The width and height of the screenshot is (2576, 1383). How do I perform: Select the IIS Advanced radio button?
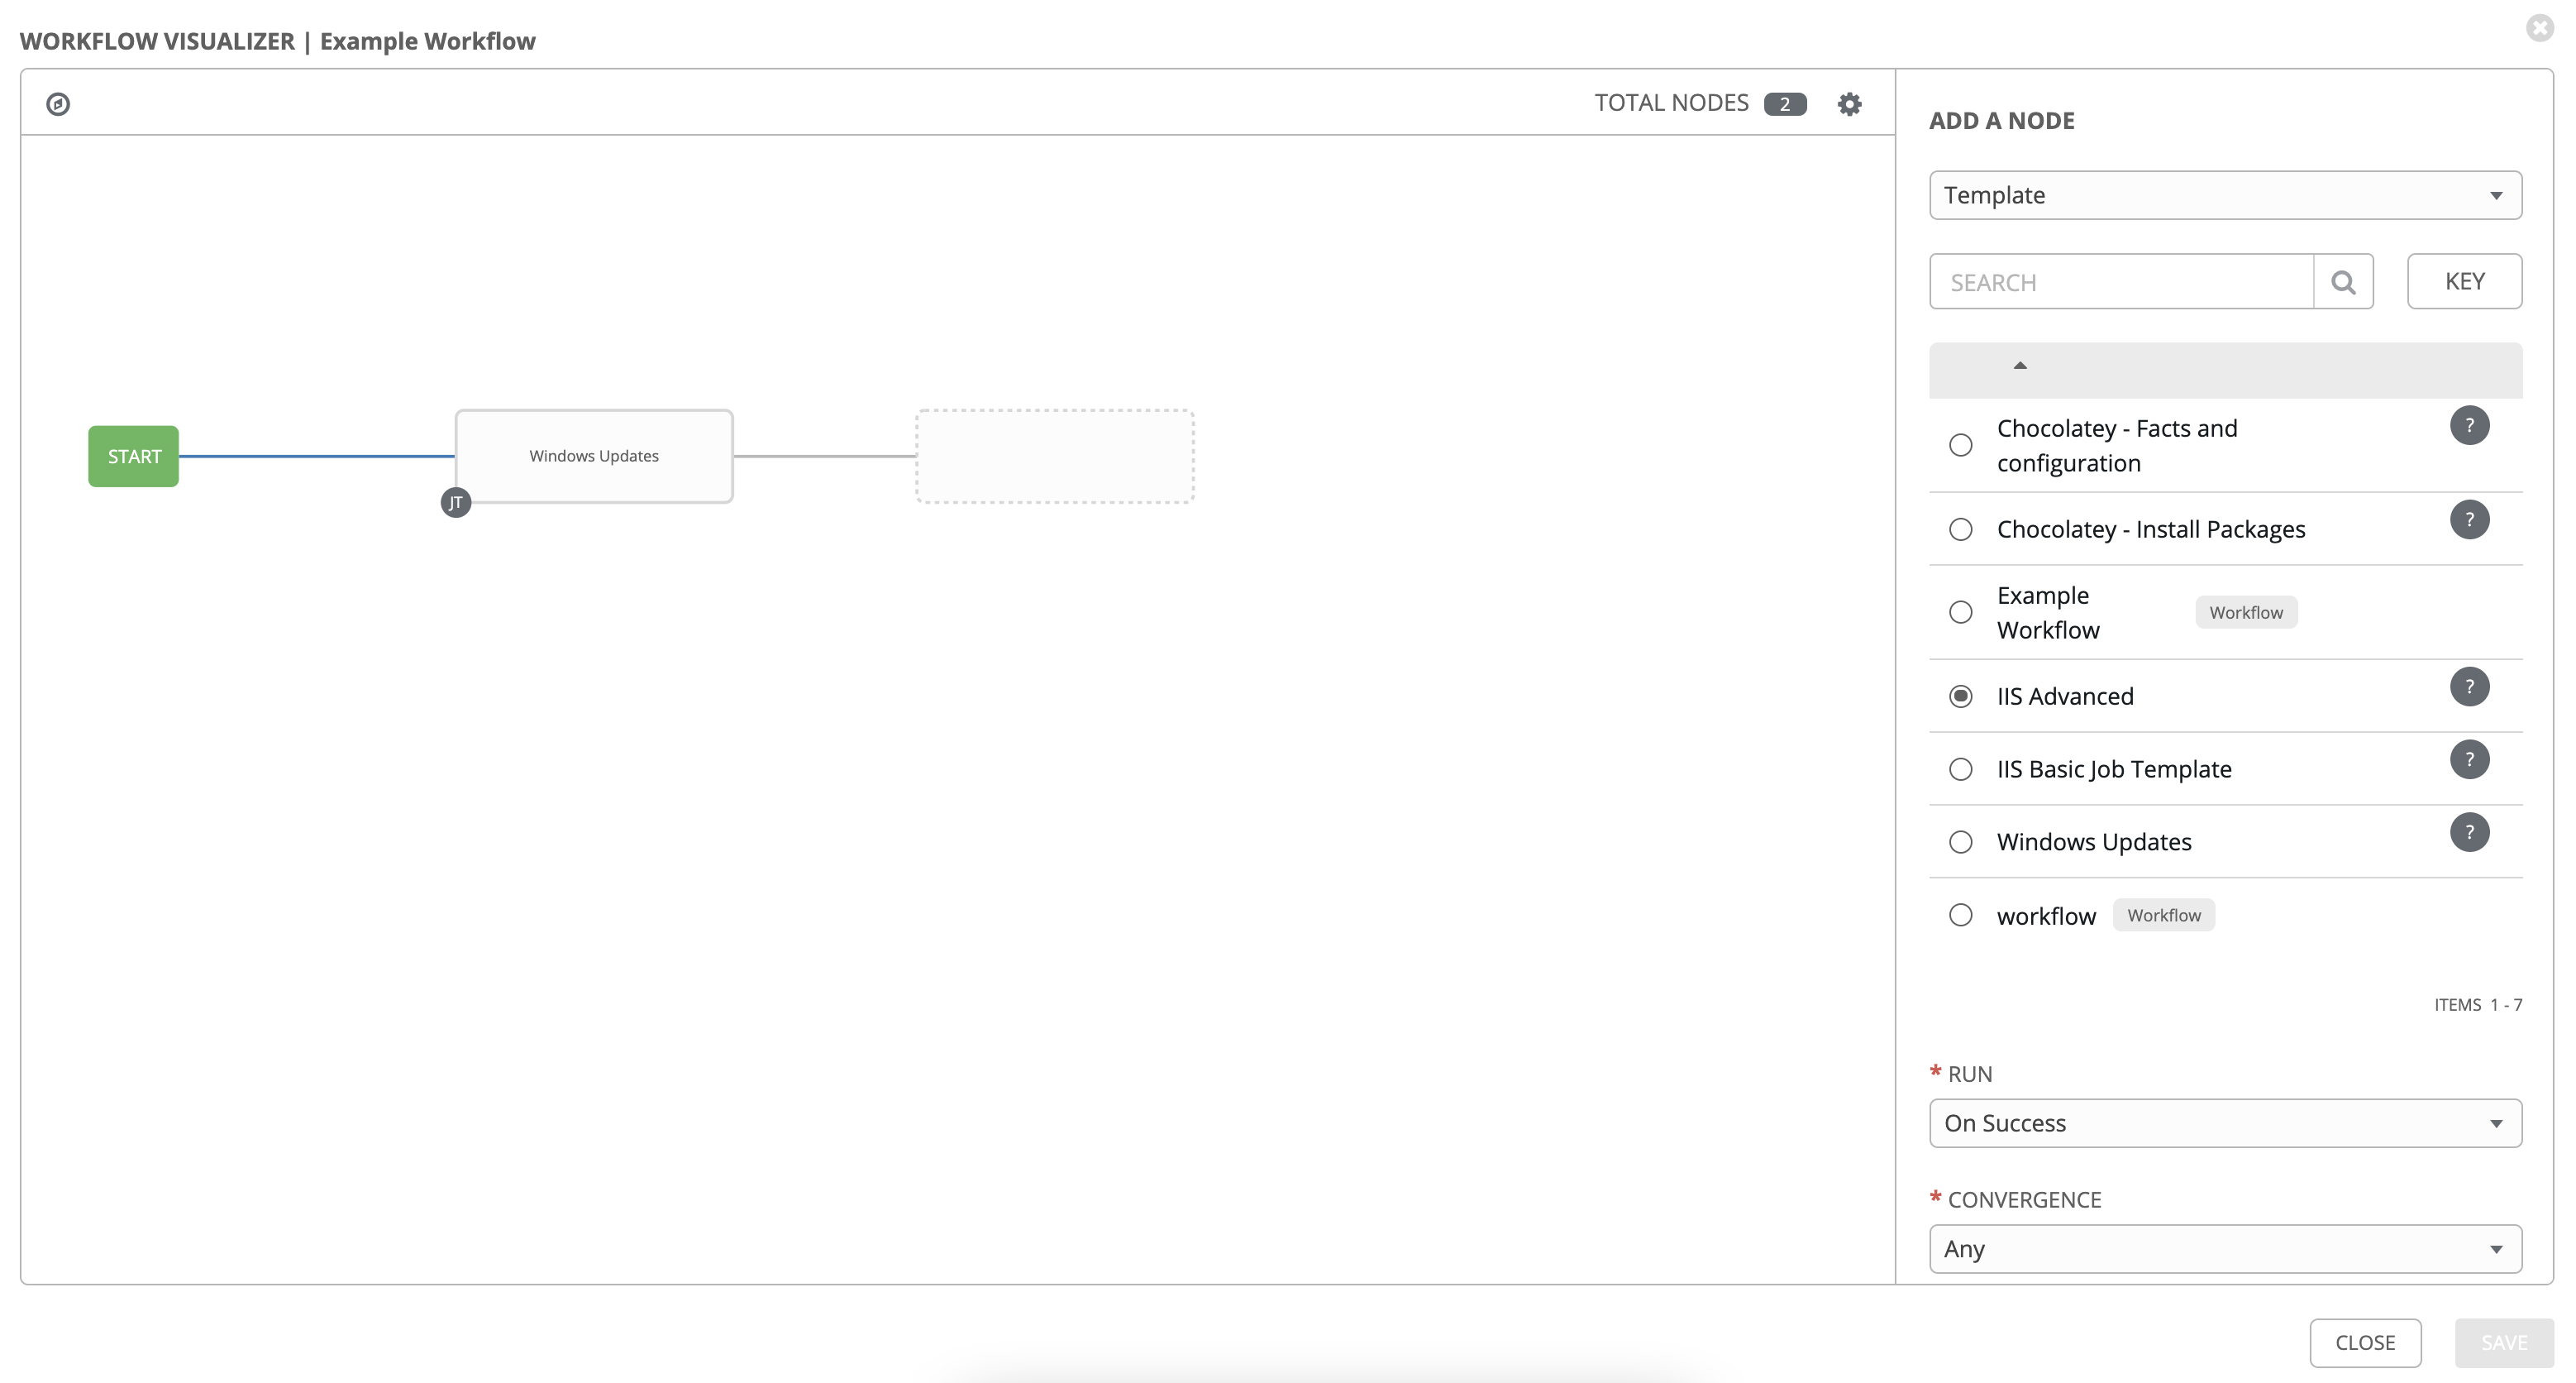coord(1961,696)
